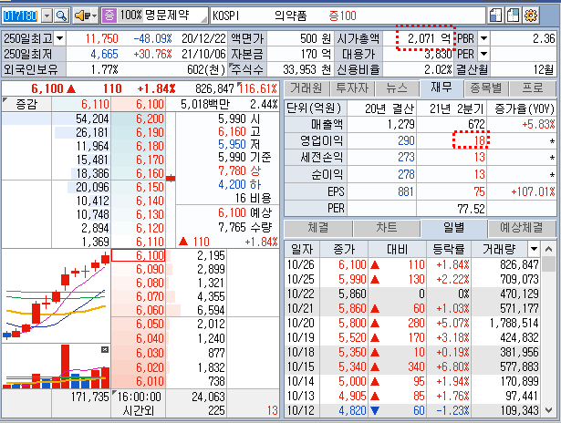561x423 pixels.
Task: Open the gear settings icon
Action: pos(530,15)
